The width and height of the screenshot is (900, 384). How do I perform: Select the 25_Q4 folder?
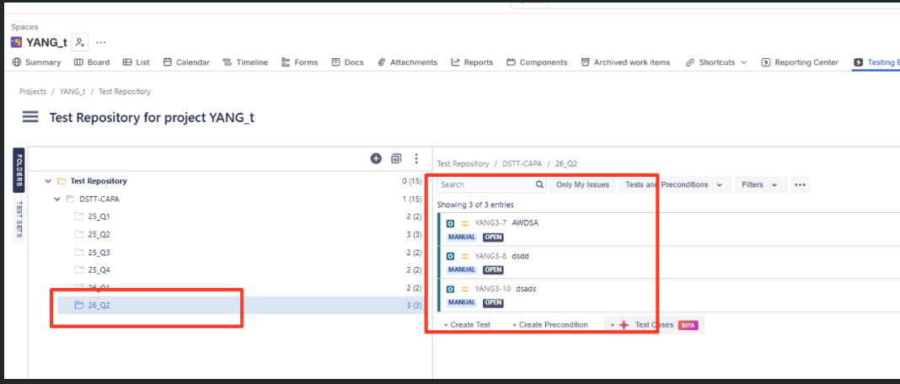point(99,269)
